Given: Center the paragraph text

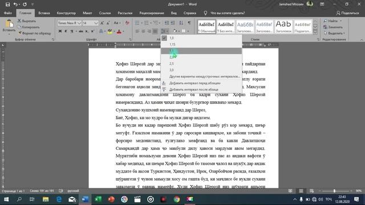Looking at the screenshot, I should (x=143, y=31).
